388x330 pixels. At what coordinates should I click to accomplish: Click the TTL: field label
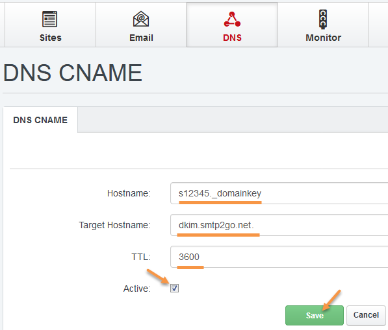point(141,257)
